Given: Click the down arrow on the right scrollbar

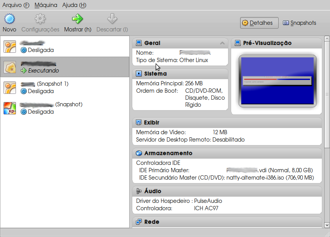Looking at the screenshot, I should [x=327, y=225].
